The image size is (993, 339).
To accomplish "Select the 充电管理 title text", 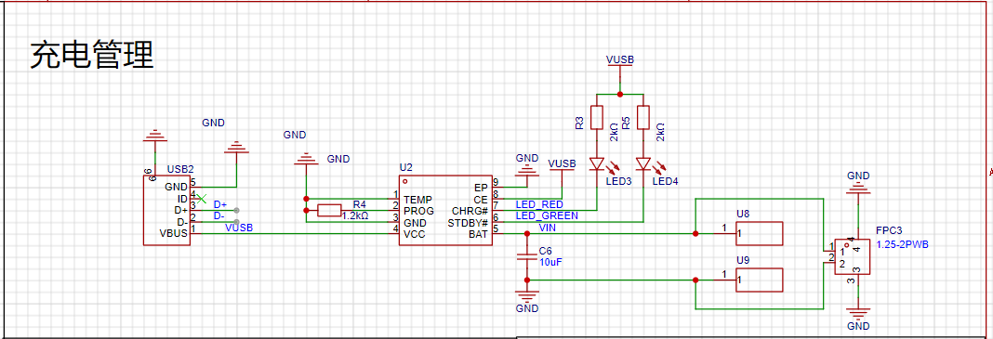I will 92,56.
